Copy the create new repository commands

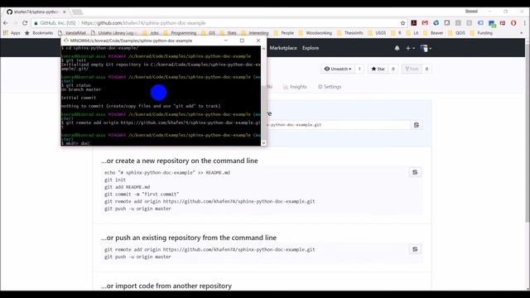415,172
